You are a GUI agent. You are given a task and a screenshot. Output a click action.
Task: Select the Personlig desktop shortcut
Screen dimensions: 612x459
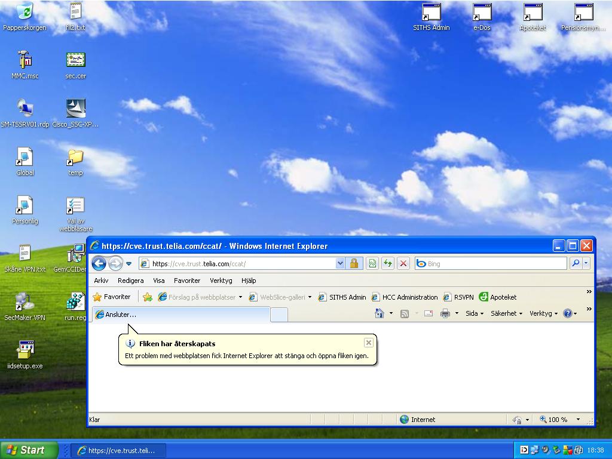(x=25, y=210)
